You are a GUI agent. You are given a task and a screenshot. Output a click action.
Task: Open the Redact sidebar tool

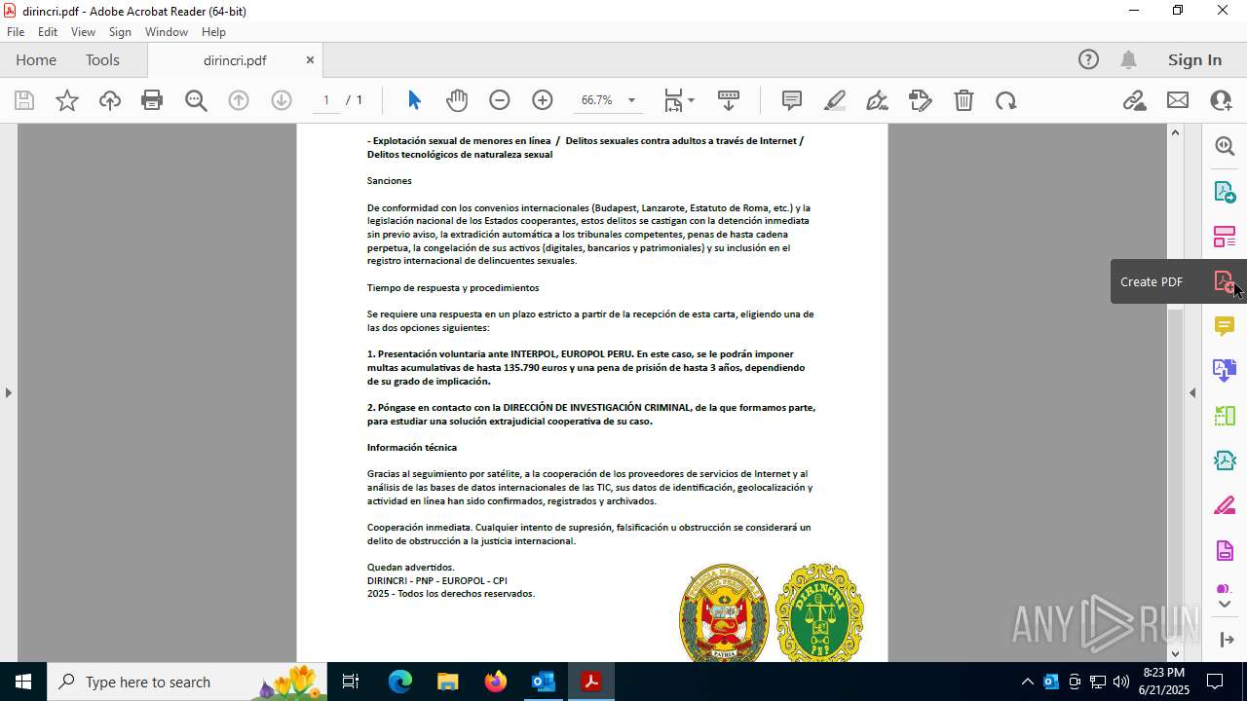(1225, 505)
